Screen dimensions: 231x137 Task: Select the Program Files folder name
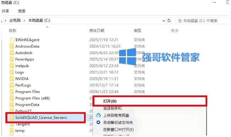pyautogui.click(x=28, y=92)
